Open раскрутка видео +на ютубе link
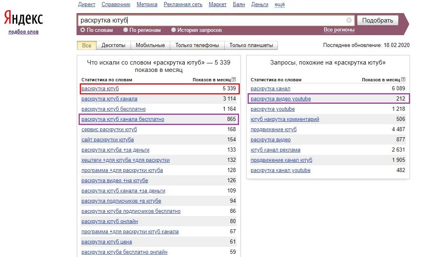Viewport: 431px width, 257px height. [115, 181]
